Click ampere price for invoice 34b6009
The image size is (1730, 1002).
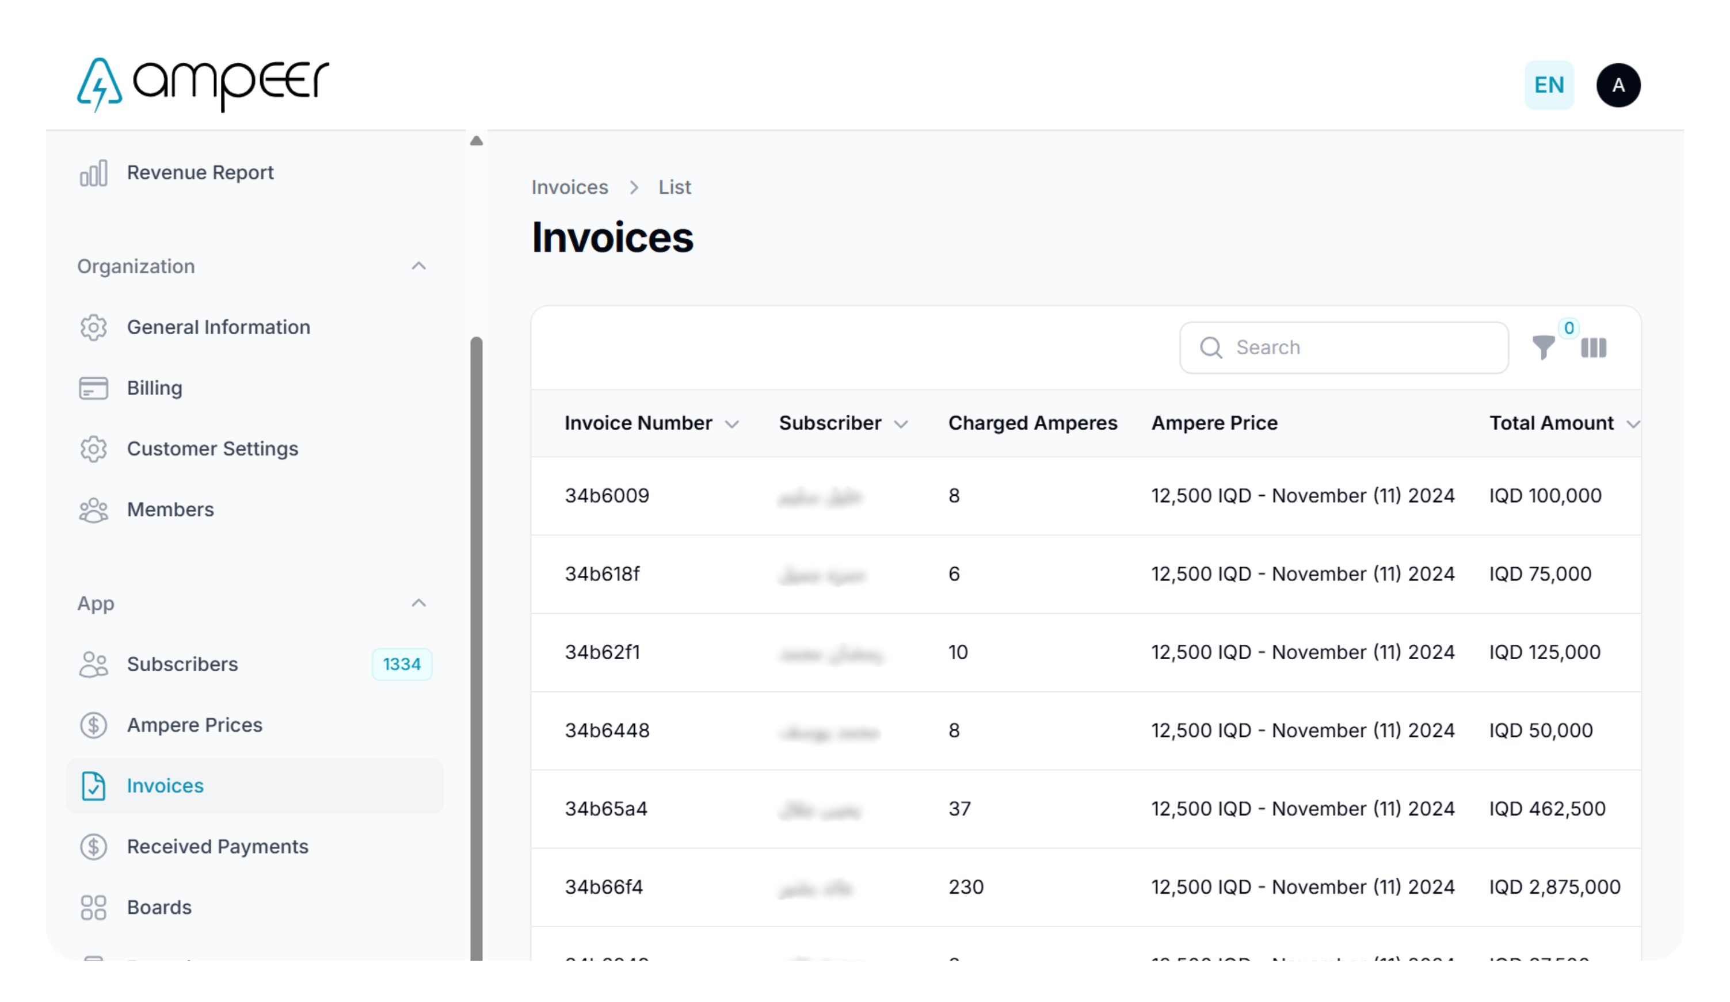click(x=1302, y=495)
